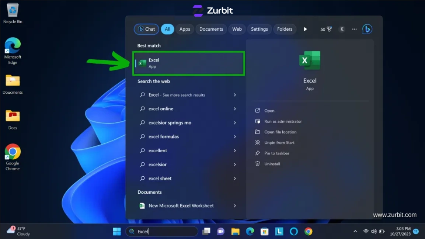Choose Open for the Excel app
Screen dimensions: 425x239
[269, 111]
